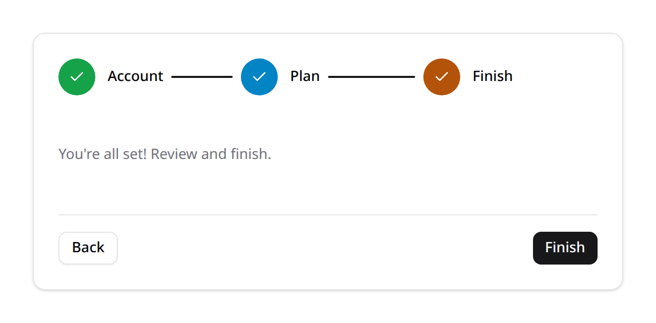Click the Back button
This screenshot has width=656, height=323.
click(88, 248)
